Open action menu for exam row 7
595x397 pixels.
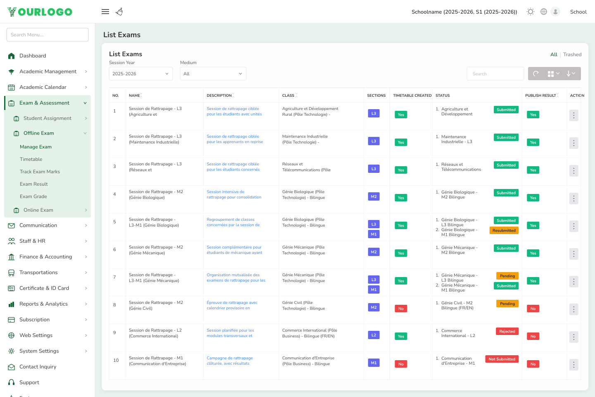coord(574,282)
